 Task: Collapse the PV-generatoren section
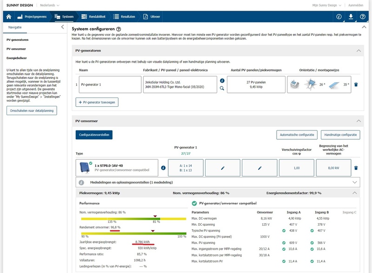click(358, 50)
